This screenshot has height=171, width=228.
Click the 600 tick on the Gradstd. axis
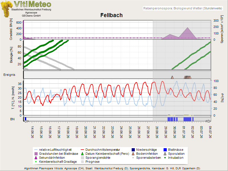(x=19, y=23)
